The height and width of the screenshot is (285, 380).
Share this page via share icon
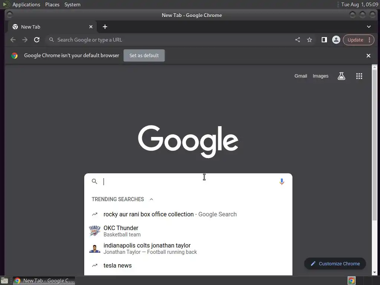(298, 40)
